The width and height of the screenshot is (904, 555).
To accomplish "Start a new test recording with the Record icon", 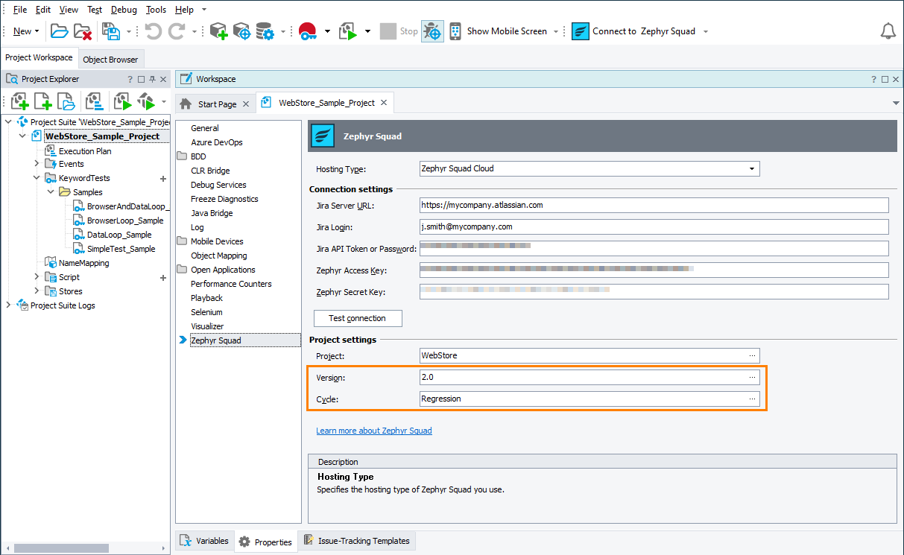I will (x=307, y=31).
